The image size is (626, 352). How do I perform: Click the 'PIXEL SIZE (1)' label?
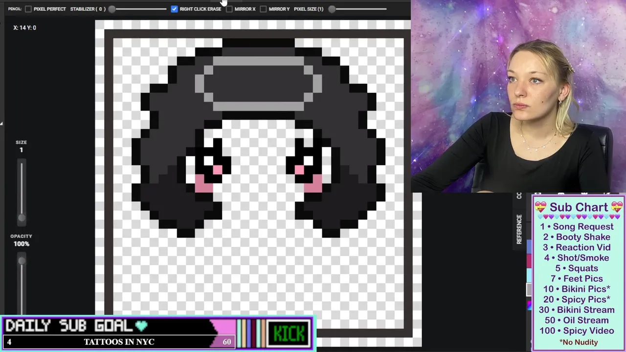tap(309, 9)
